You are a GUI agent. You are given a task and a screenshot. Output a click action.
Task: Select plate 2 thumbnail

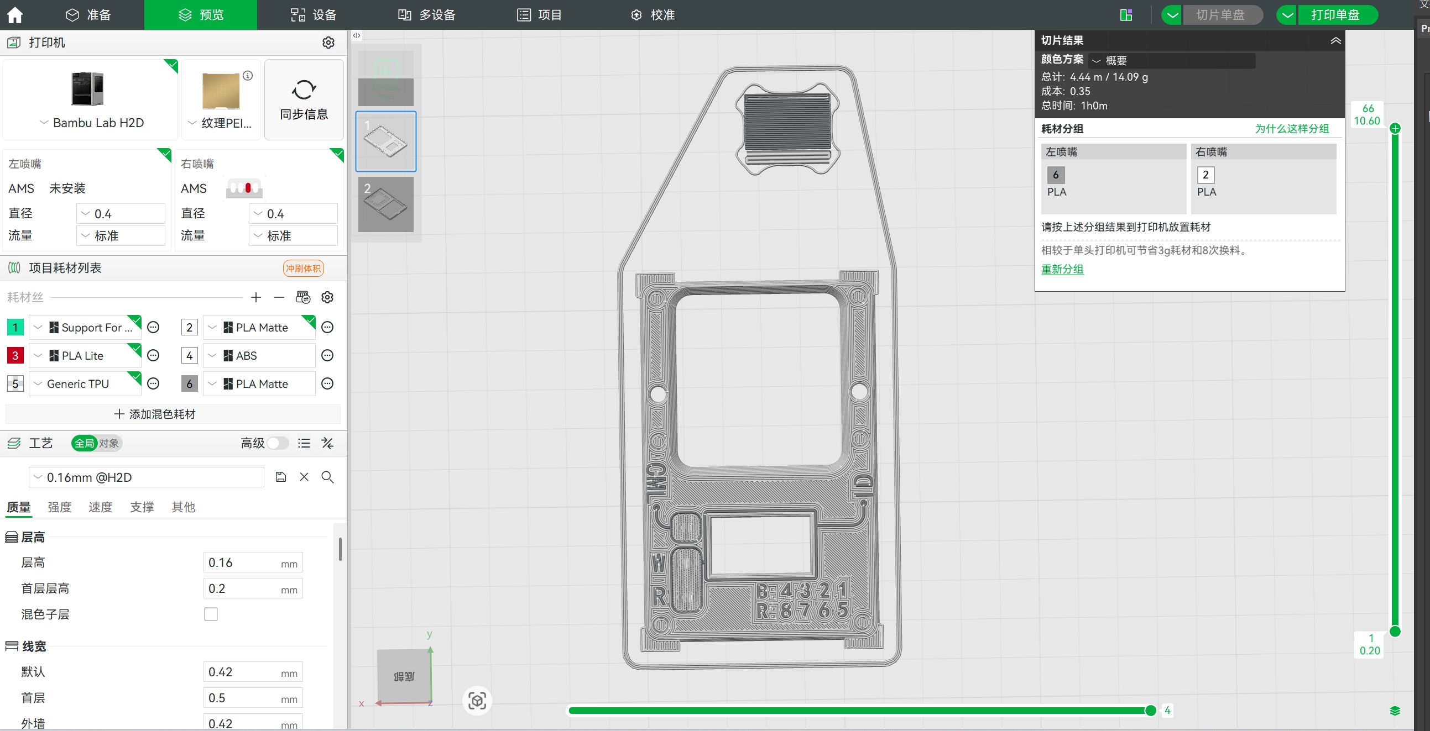pos(386,204)
